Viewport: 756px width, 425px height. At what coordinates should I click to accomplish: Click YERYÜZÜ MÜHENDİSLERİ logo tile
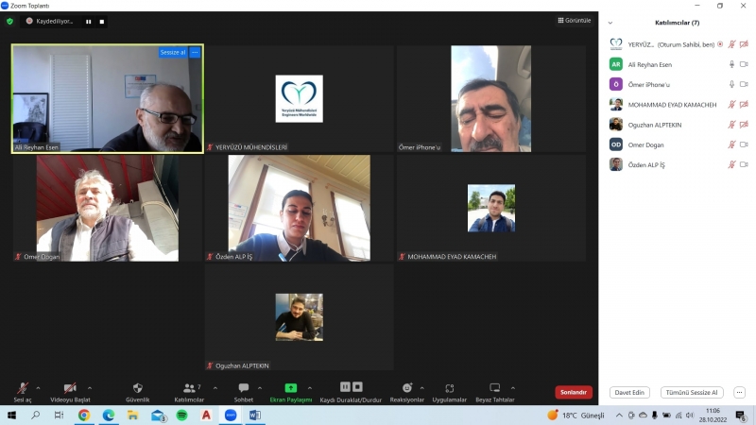(300, 99)
